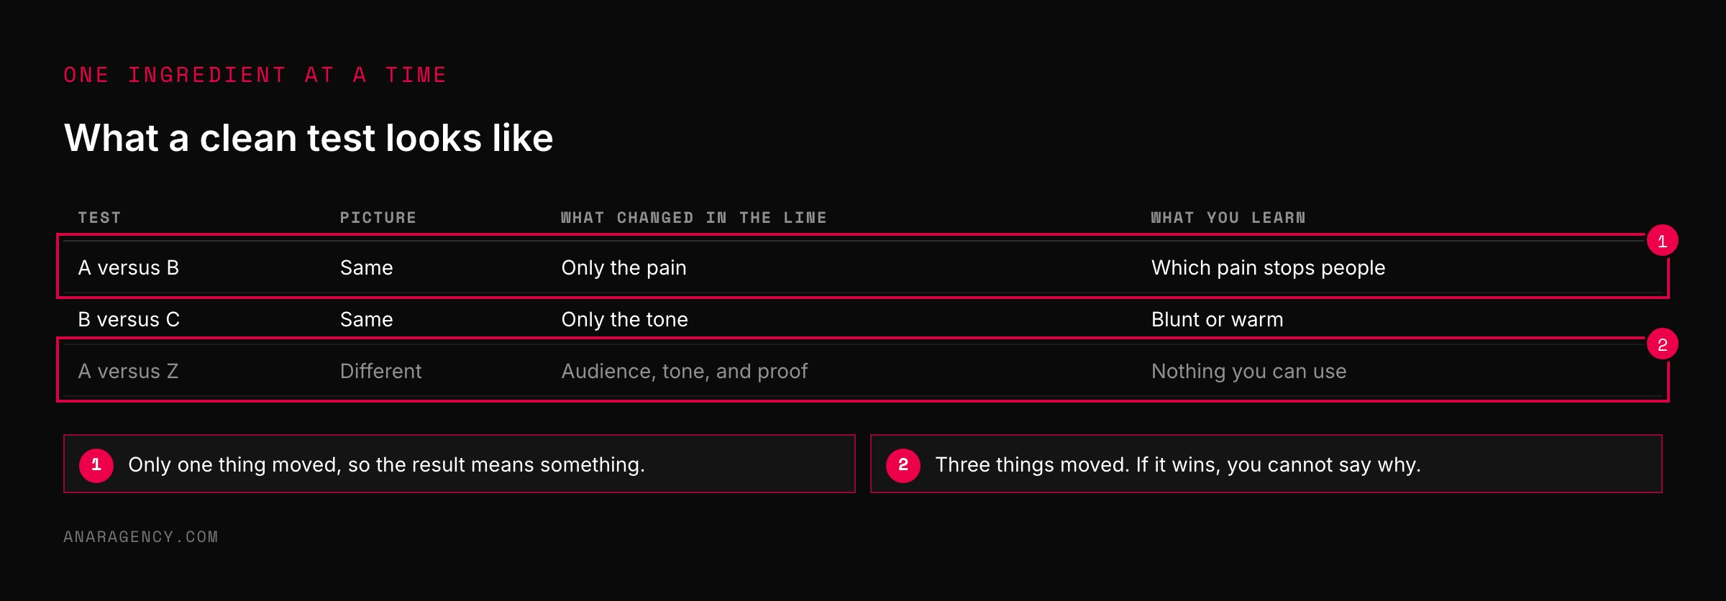Screen dimensions: 1726x601
Task: Select the PICTURE column header
Action: click(x=378, y=218)
